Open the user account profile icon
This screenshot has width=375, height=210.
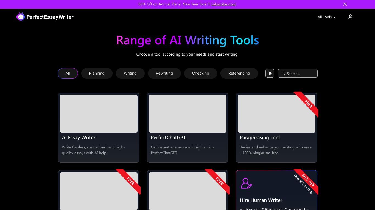[350, 17]
